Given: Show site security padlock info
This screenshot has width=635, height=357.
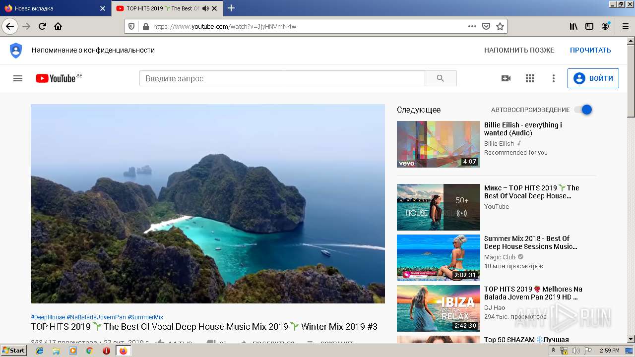Looking at the screenshot, I should tap(145, 26).
